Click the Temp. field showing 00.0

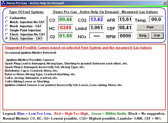156,19
